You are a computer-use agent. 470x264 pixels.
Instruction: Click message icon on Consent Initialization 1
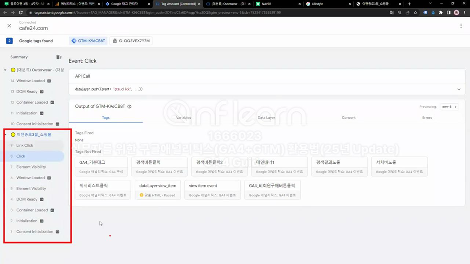tap(58, 232)
